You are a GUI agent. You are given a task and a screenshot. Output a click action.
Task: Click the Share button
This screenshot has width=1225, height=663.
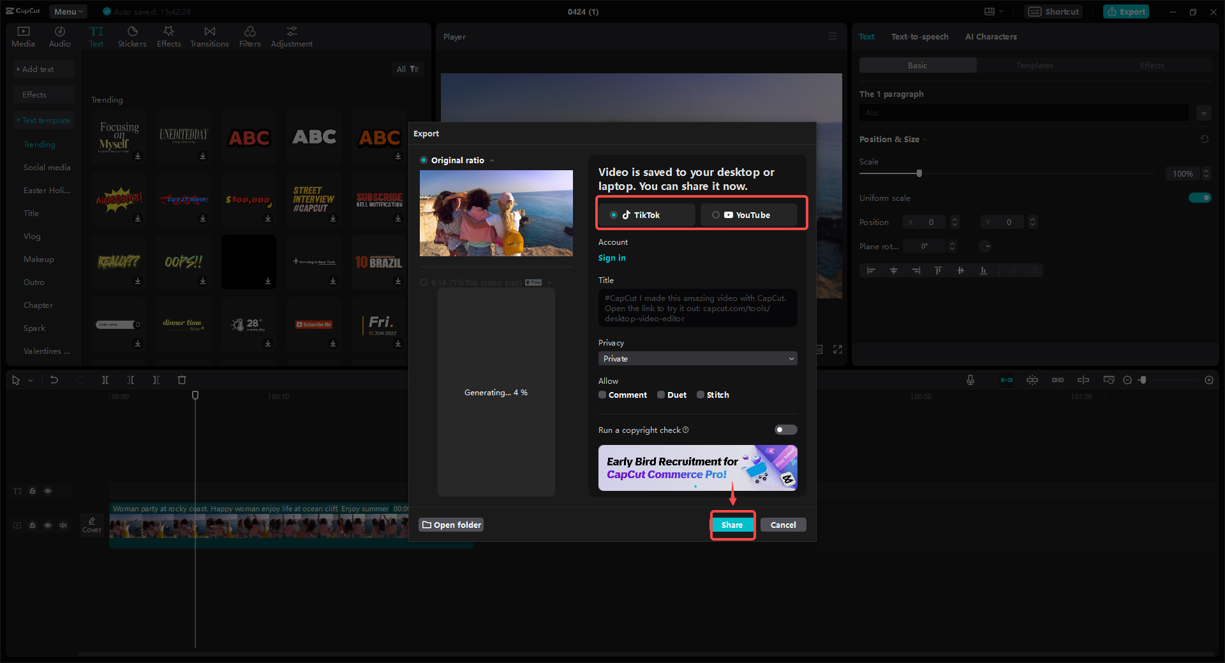coord(732,525)
